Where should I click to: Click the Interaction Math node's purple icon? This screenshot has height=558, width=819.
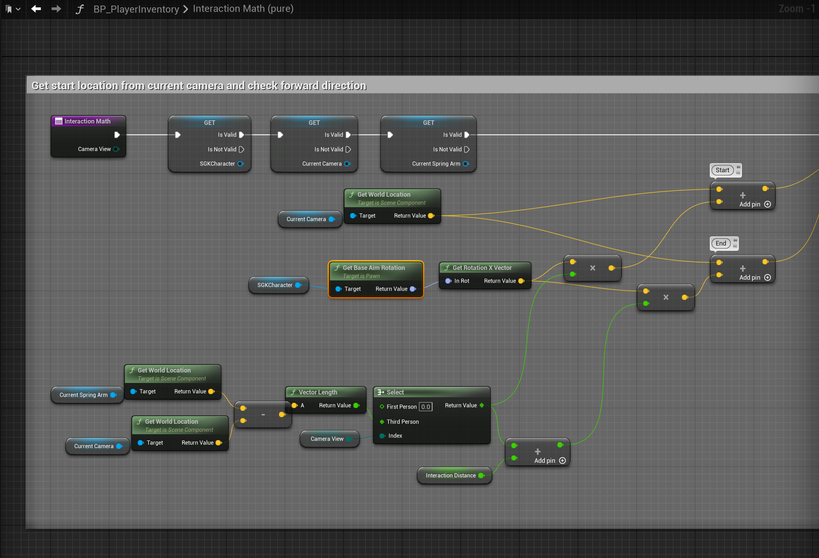[x=59, y=121]
